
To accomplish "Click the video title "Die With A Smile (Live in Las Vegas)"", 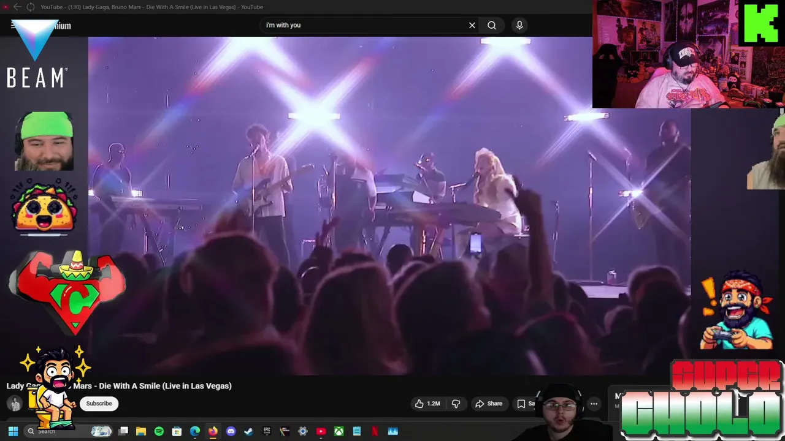I will 165,386.
